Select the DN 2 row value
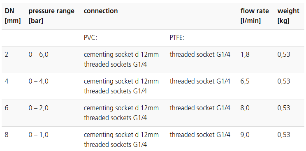 (7, 54)
